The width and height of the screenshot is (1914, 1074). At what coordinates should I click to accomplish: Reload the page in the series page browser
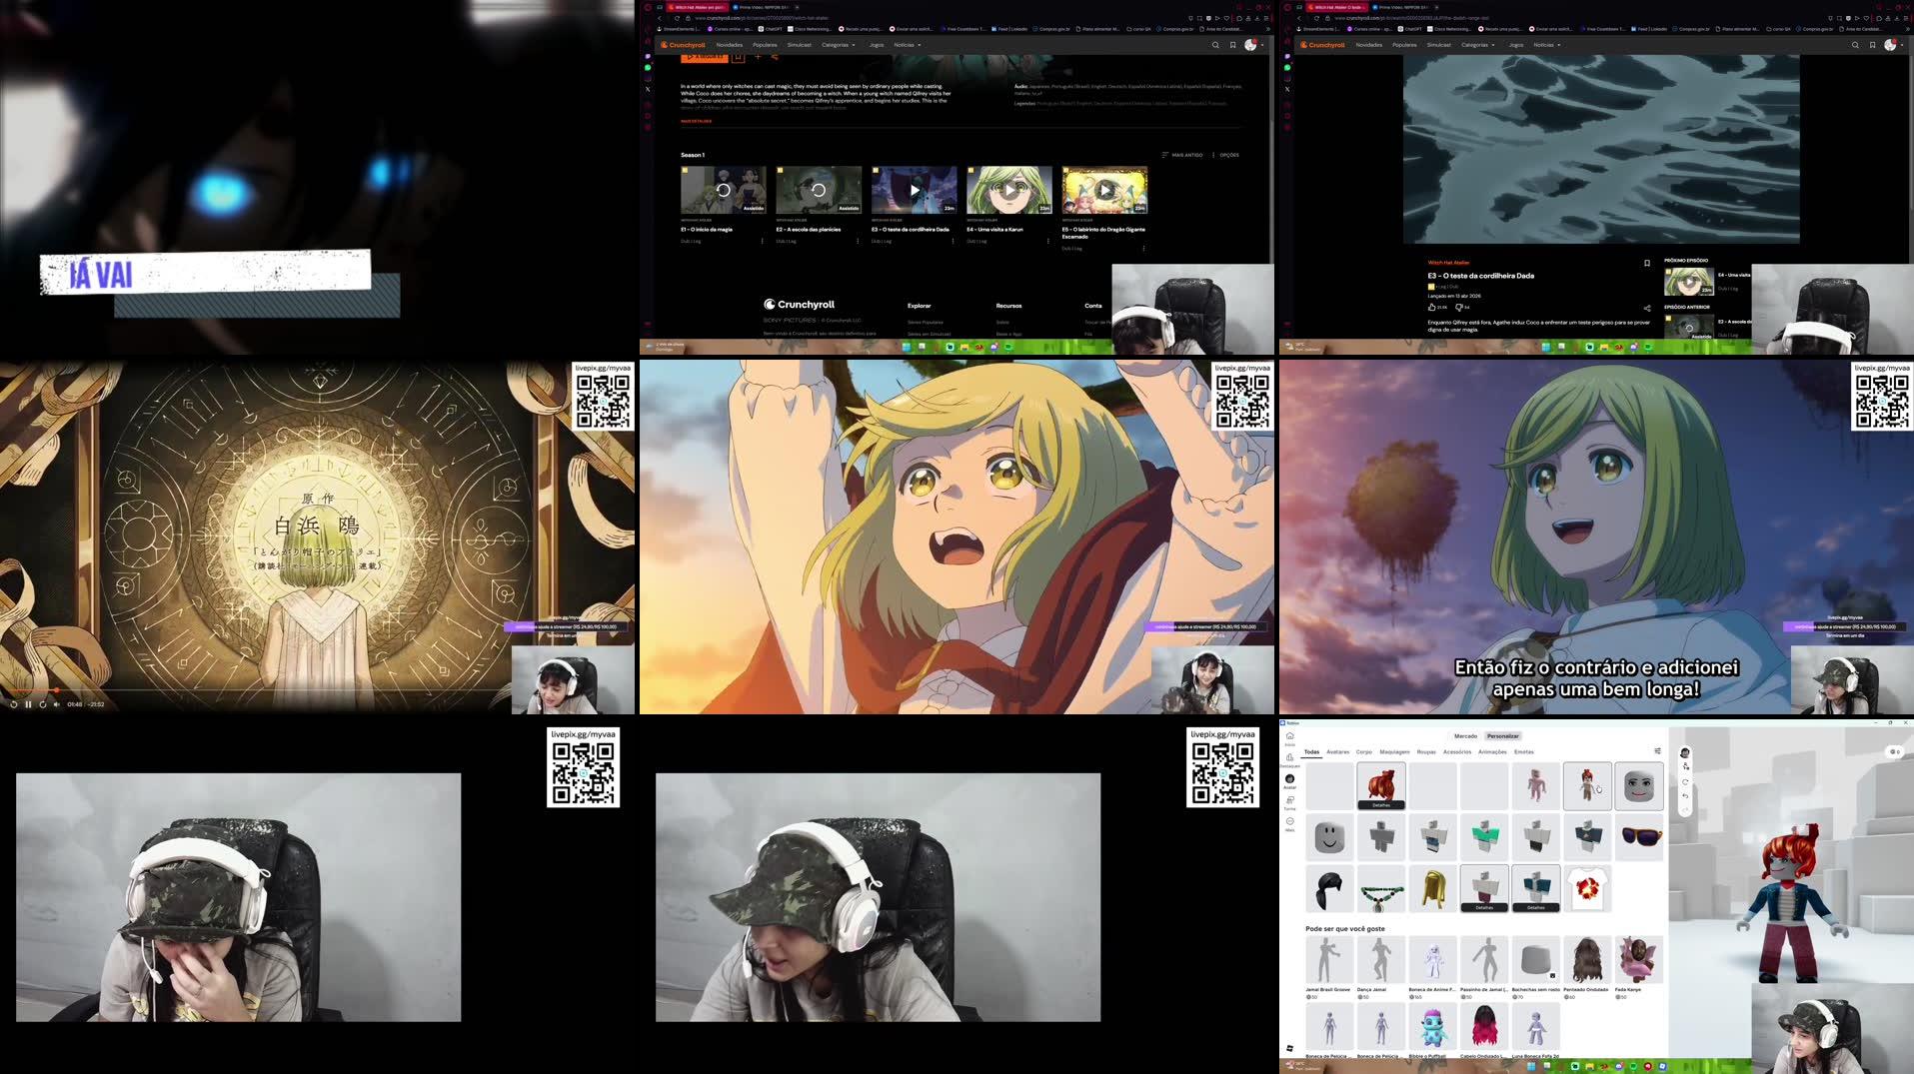(x=677, y=18)
